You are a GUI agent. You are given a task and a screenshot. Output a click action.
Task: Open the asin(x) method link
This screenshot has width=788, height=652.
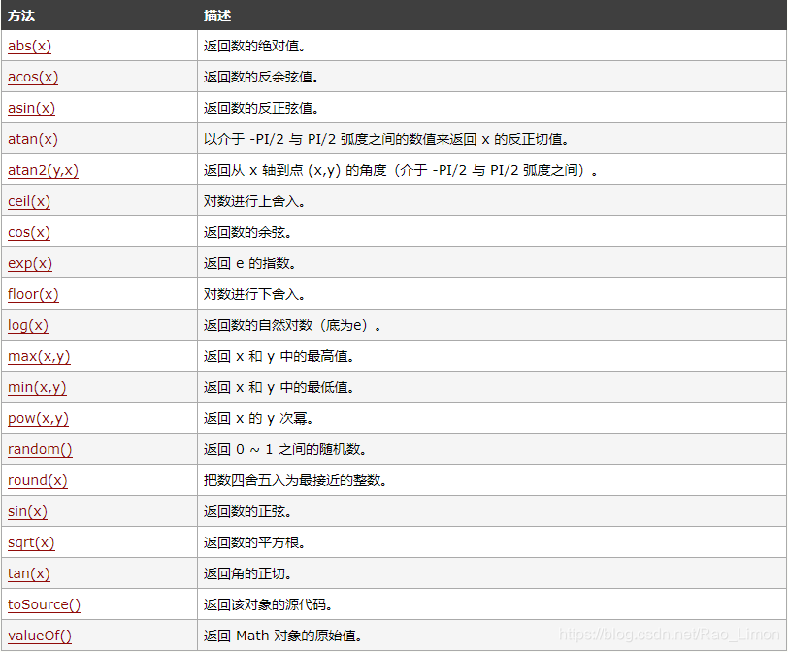pos(31,108)
